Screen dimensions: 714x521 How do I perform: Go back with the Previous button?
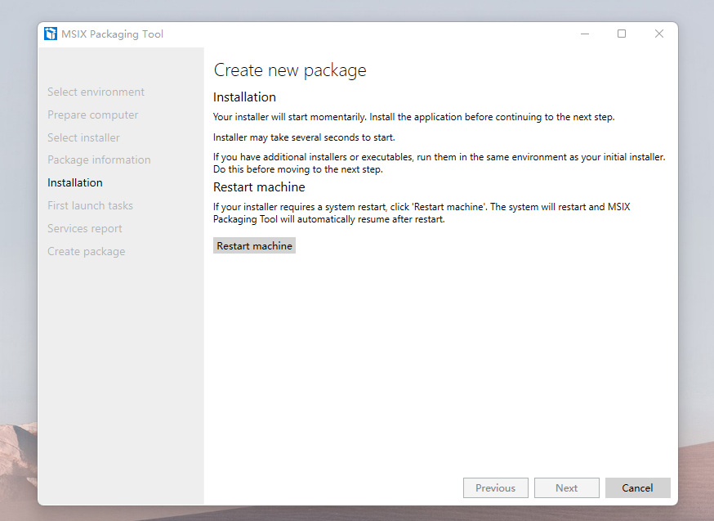[x=495, y=487]
